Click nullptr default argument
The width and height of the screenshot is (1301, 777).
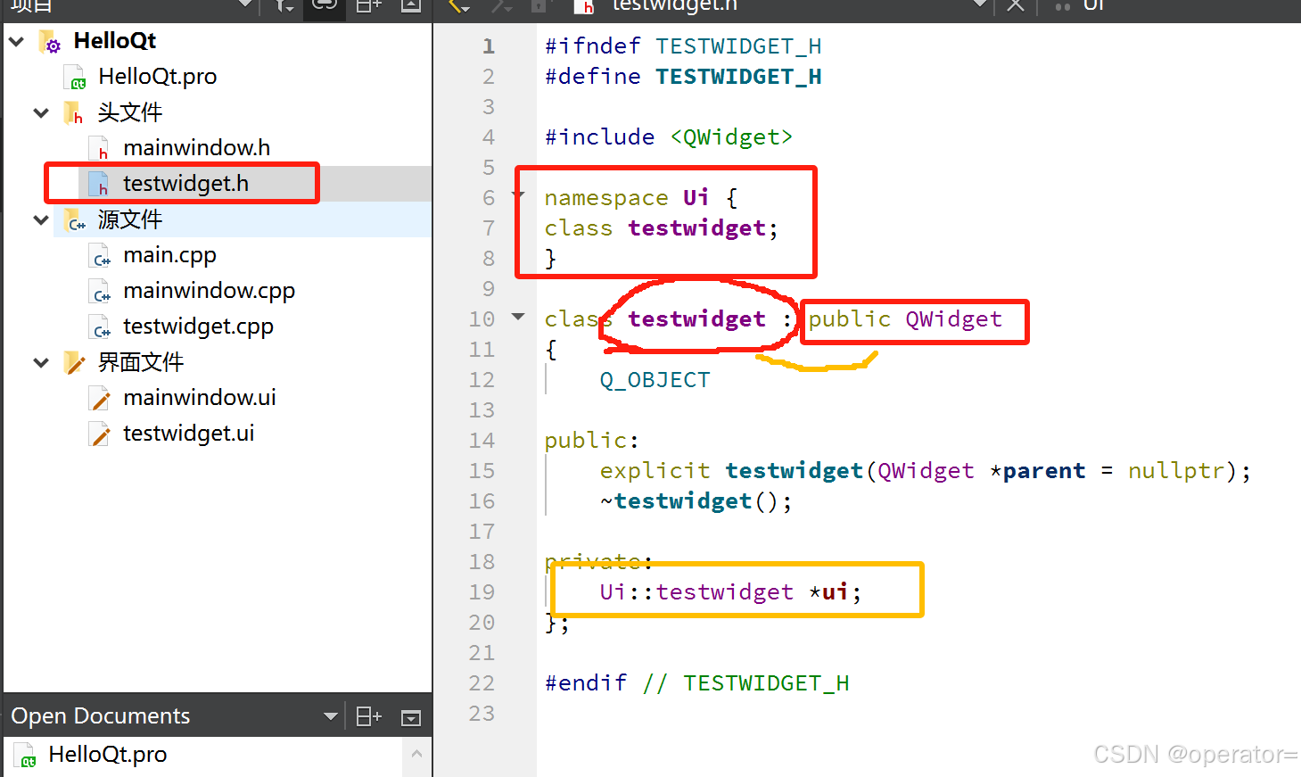1176,471
